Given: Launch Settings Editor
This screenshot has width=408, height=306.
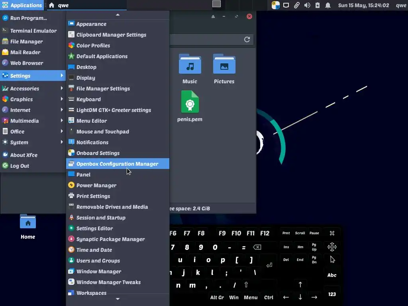Looking at the screenshot, I should tap(118, 228).
